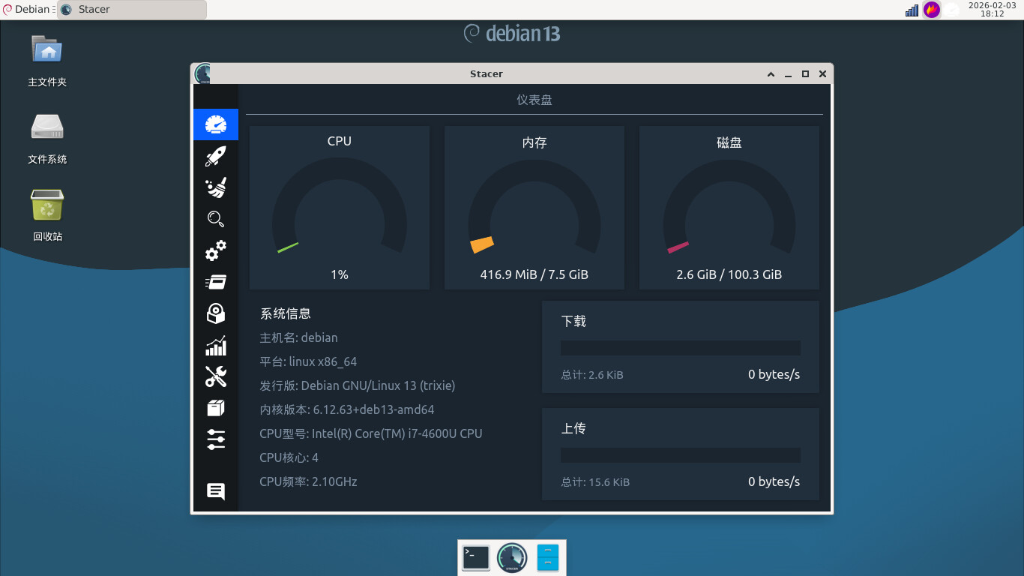
Task: Open Helpers via the wrench and screwdriver icon
Action: (216, 376)
